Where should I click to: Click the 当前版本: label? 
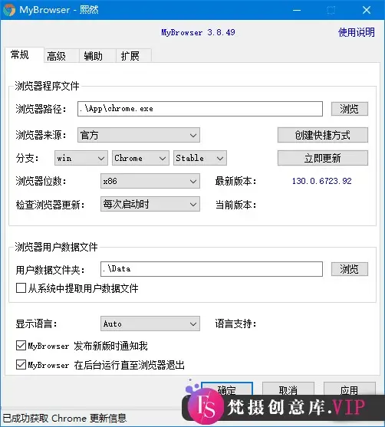[x=235, y=205]
